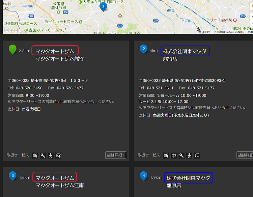Image resolution: width=253 pixels, height=197 pixels.
Task: Click the blue pin 3 beside マツダオートザム江南
Action: click(12, 176)
